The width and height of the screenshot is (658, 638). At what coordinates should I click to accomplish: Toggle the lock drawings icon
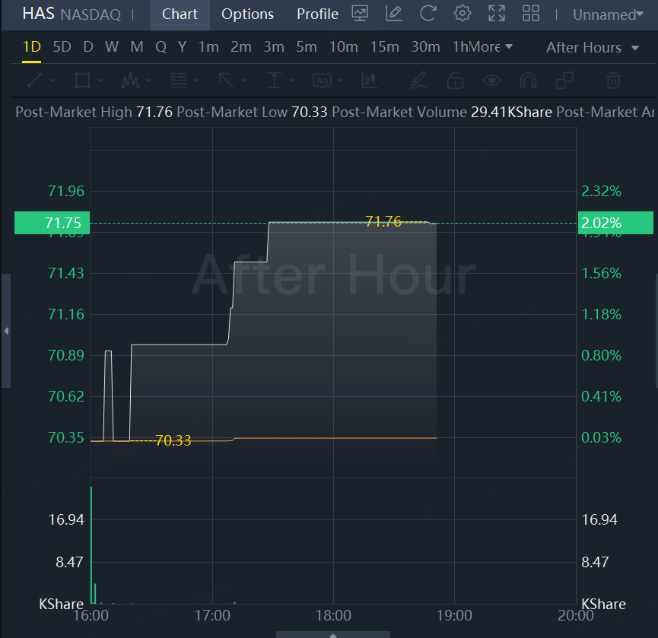pos(455,80)
